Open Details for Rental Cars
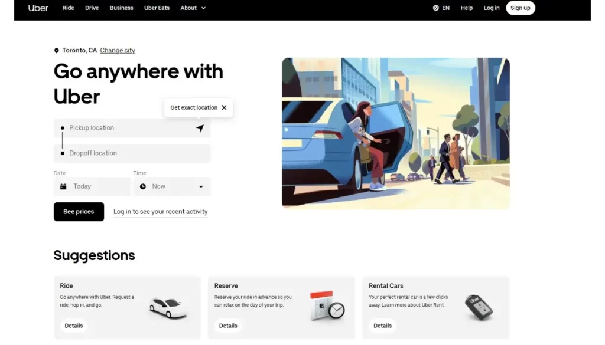This screenshot has width=605, height=345. pyautogui.click(x=382, y=326)
